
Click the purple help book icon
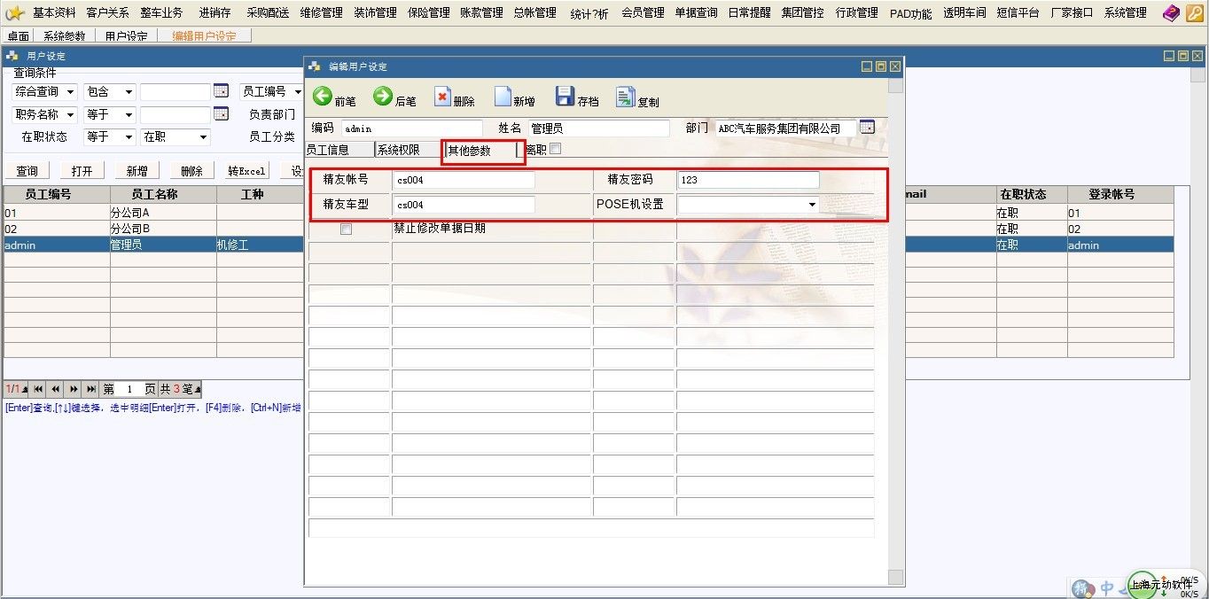pos(1172,12)
